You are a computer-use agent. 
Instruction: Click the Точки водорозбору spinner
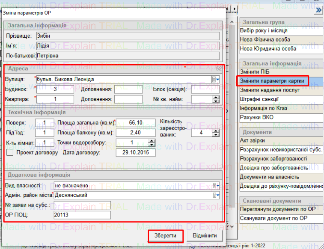[152, 142]
